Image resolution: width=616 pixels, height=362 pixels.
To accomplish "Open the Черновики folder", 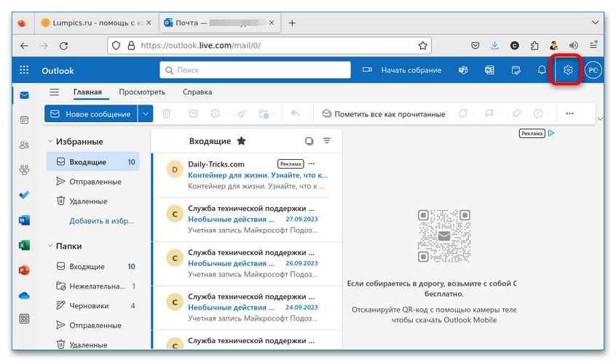I will (x=92, y=306).
